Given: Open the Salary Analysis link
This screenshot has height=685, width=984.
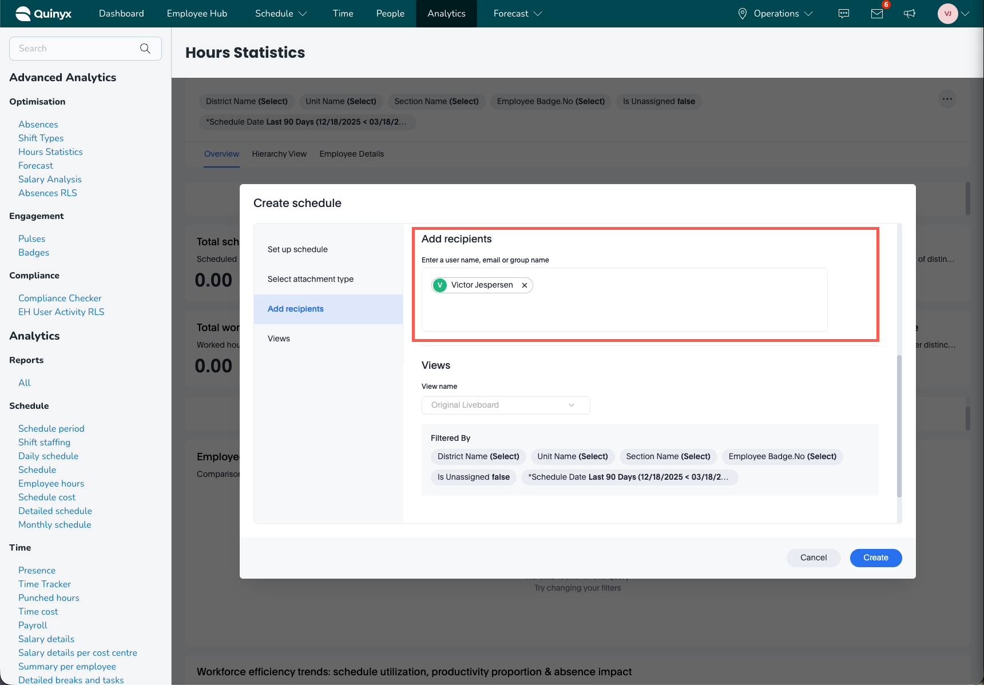Looking at the screenshot, I should pos(50,180).
